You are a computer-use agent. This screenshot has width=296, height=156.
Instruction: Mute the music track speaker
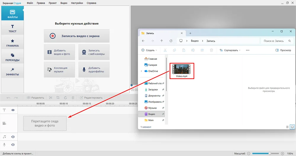13,137
